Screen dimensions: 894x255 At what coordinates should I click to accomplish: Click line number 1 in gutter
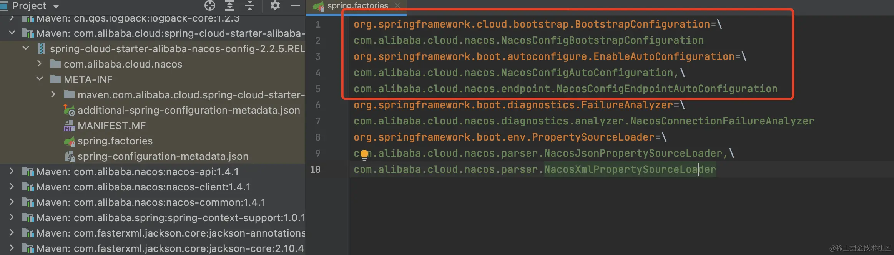318,24
